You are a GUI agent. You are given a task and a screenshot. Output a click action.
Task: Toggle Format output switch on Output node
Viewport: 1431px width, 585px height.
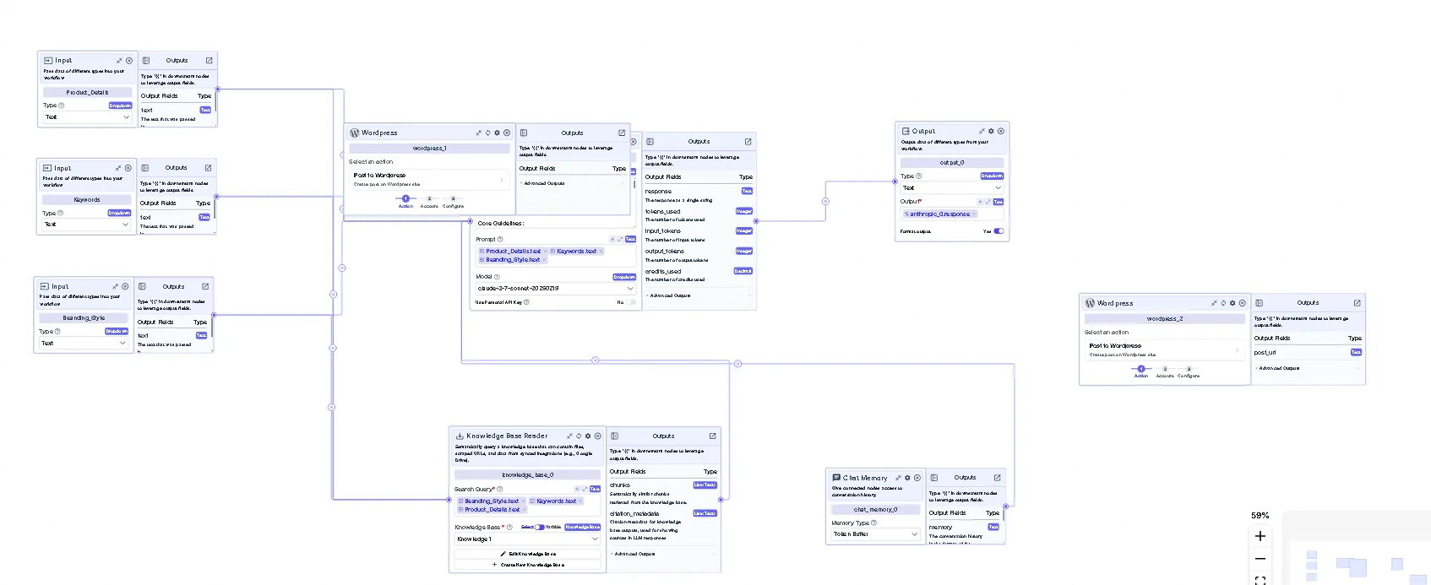click(x=998, y=231)
